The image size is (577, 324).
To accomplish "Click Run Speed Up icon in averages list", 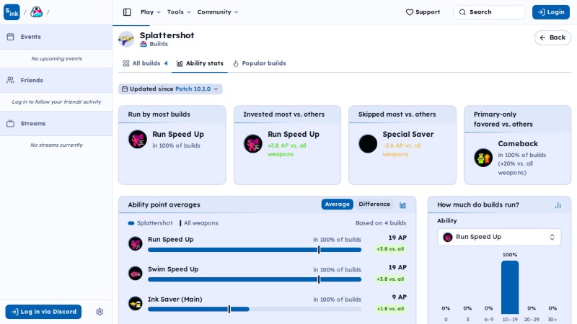I will [136, 243].
